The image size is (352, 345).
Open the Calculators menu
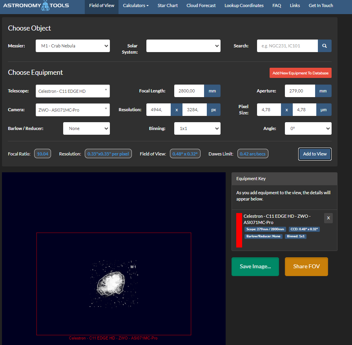pyautogui.click(x=136, y=5)
